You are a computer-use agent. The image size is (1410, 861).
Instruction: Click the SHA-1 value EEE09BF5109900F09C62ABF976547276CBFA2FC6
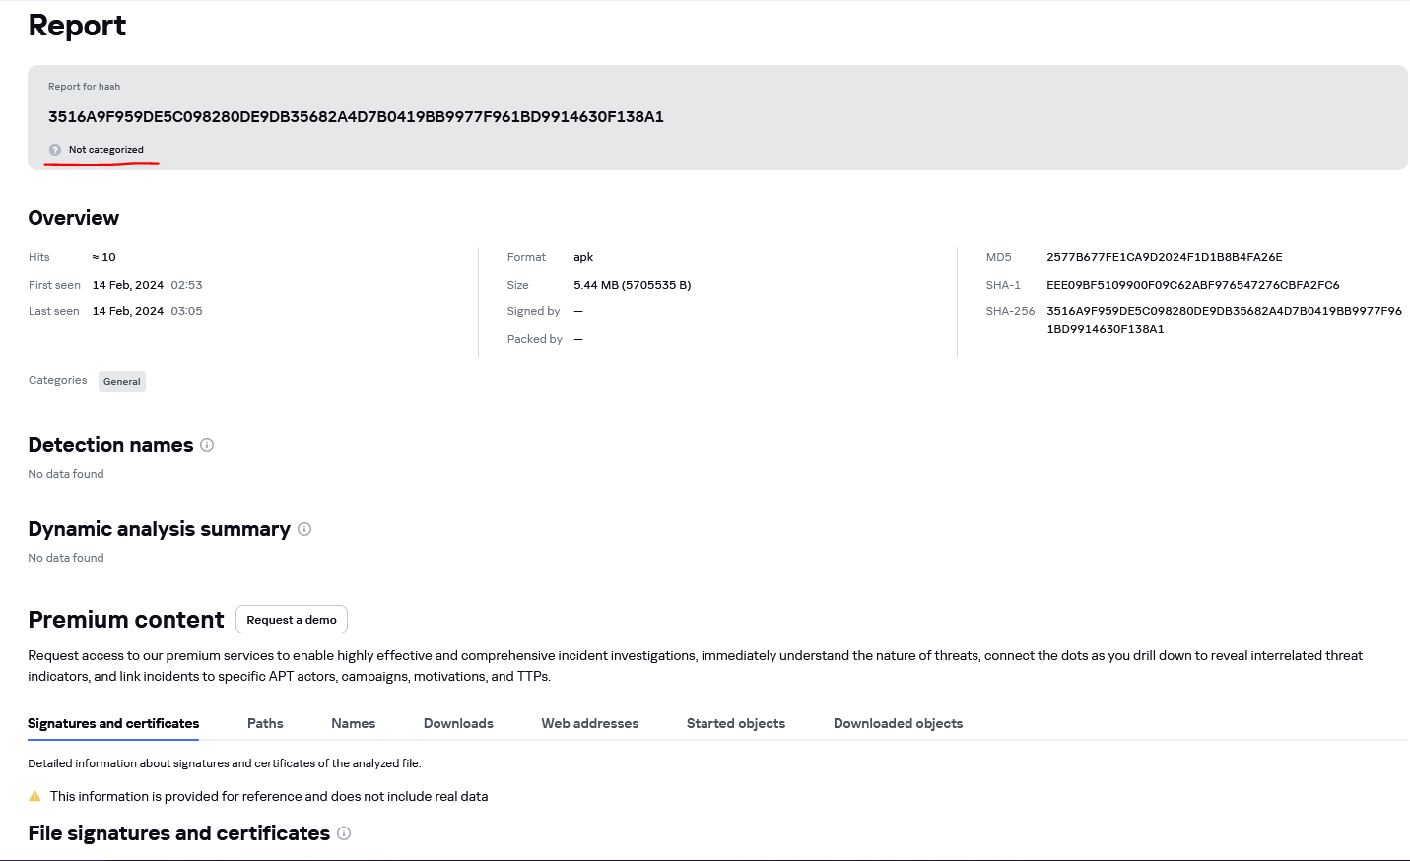(x=1193, y=285)
